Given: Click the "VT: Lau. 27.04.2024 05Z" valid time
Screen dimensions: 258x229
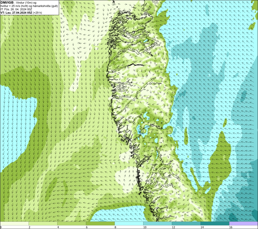Looking at the screenshot, I should pyautogui.click(x=16, y=13).
